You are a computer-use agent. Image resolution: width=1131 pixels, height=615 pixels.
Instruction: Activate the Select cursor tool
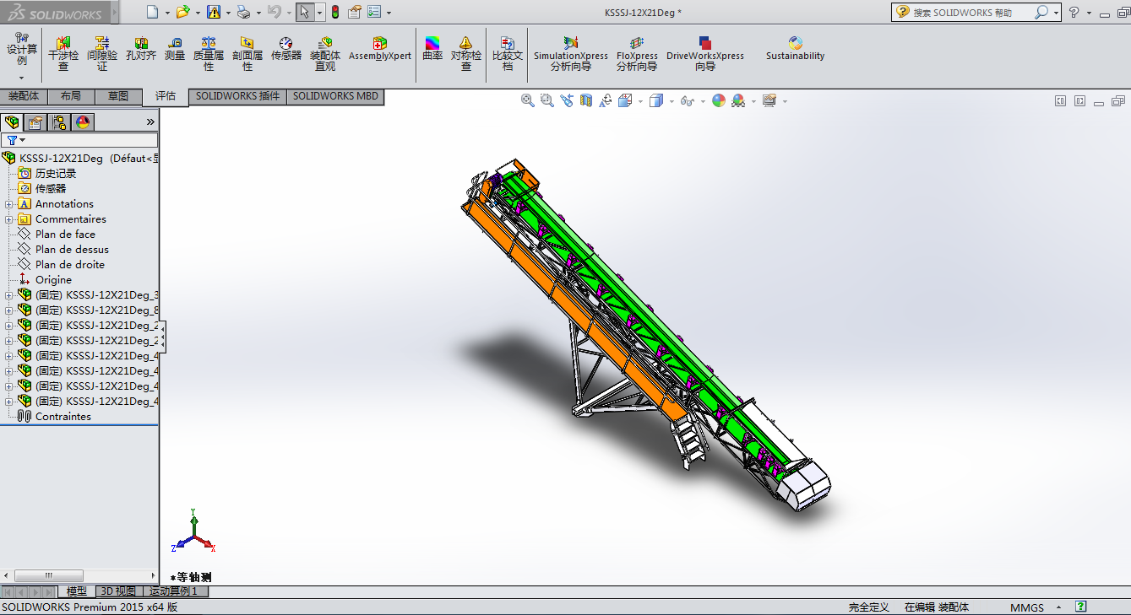click(304, 12)
